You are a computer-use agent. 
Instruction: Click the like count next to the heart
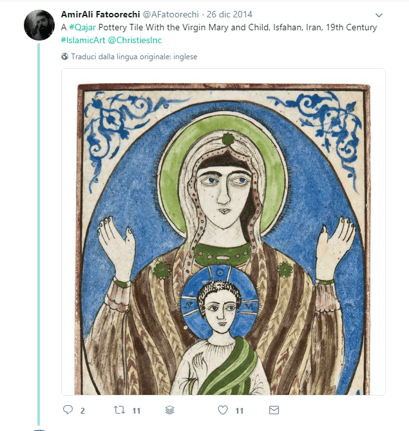239,410
